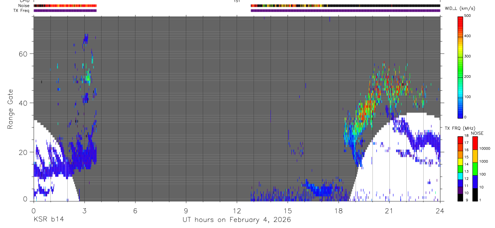Click the "1000" tick on the NOISE legend

(484, 161)
